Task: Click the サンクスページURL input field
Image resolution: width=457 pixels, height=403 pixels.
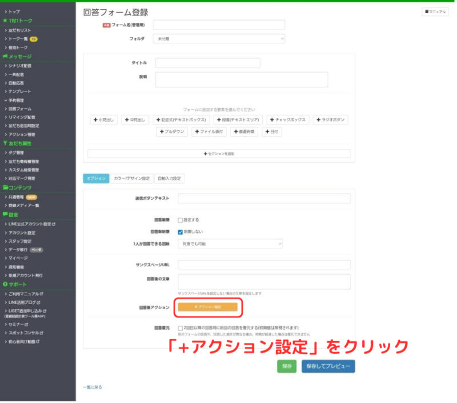Action: tap(264, 266)
